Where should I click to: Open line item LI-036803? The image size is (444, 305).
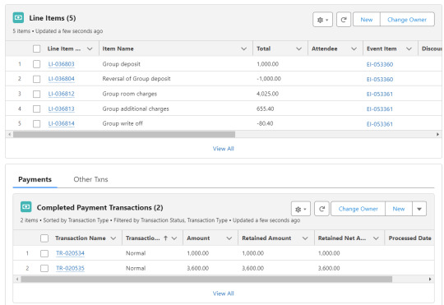[x=61, y=64]
